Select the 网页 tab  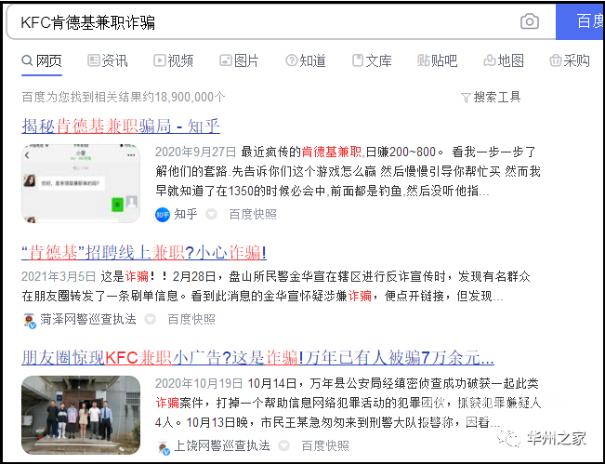pos(42,60)
